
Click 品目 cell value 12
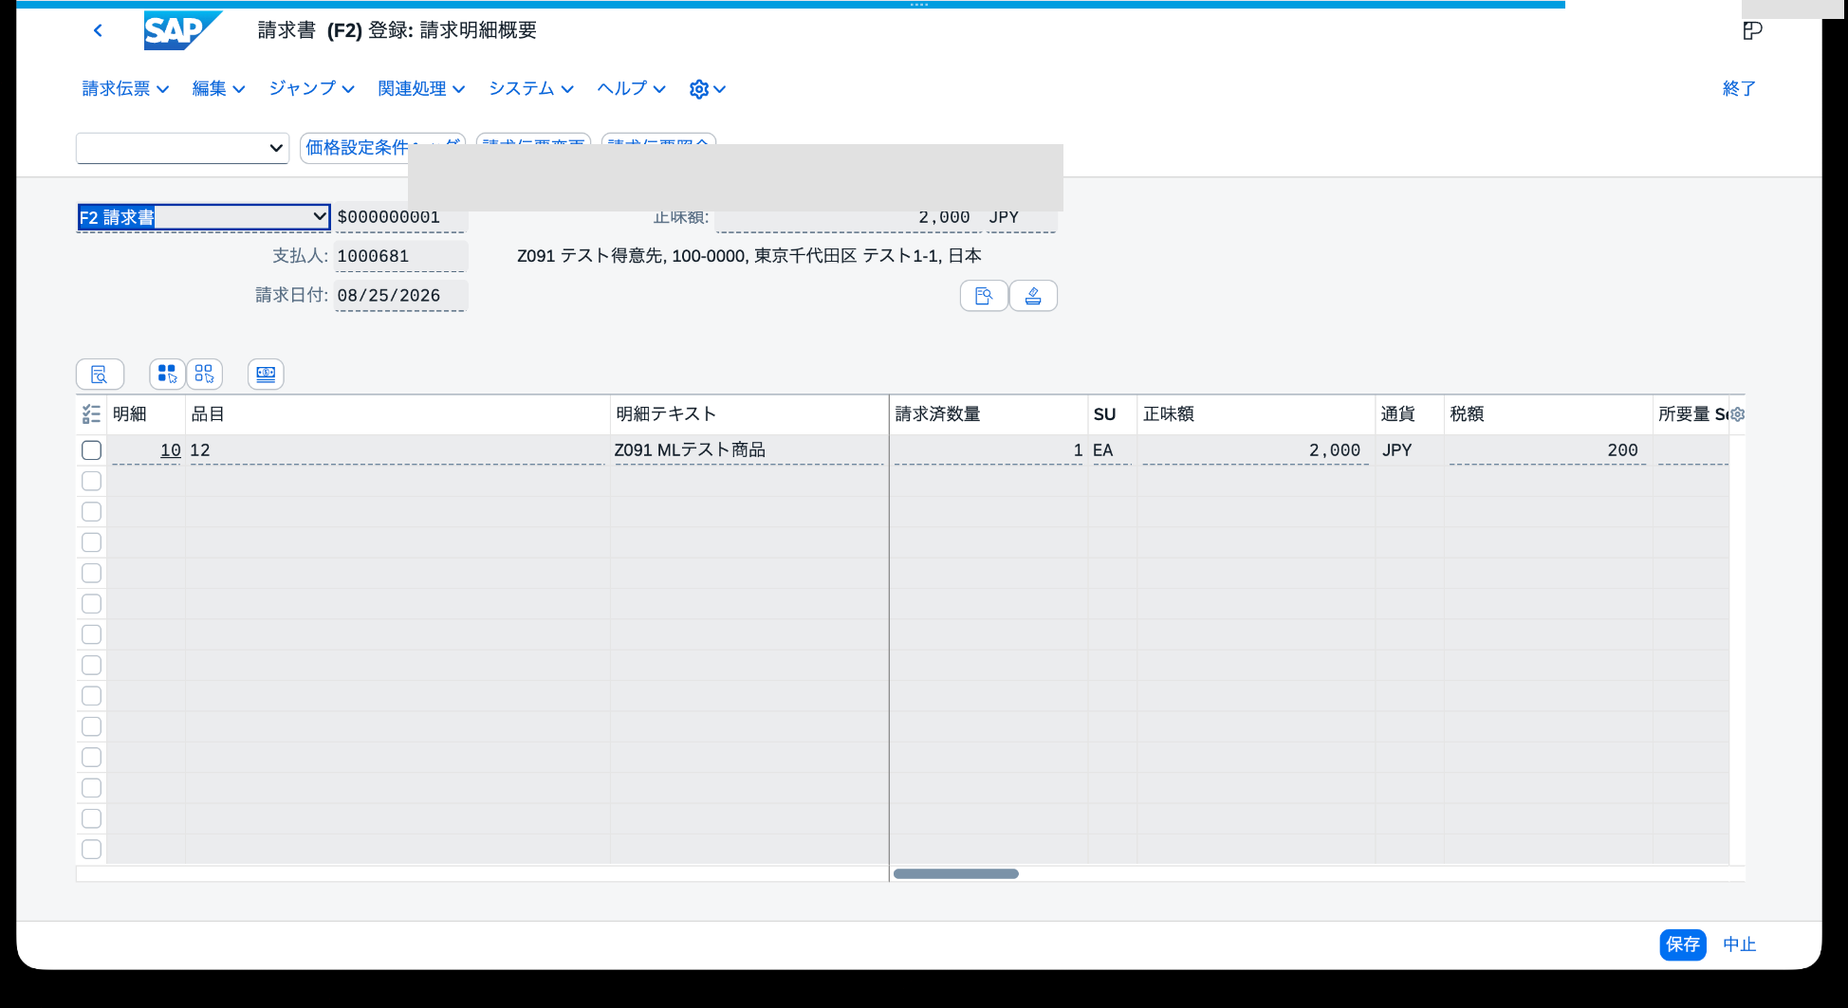coord(397,450)
